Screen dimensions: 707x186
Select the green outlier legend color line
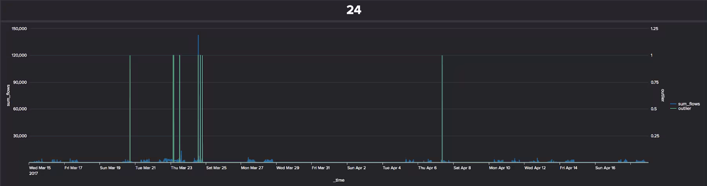pyautogui.click(x=673, y=108)
